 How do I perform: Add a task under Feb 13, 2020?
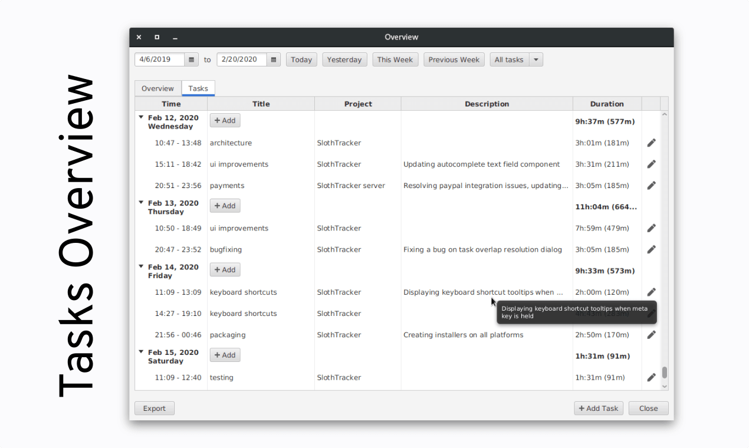coord(225,206)
